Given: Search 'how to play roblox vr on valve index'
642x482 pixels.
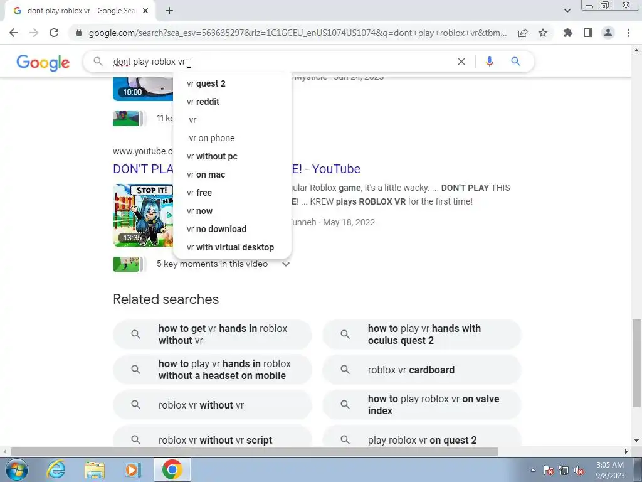Looking at the screenshot, I should click(422, 405).
